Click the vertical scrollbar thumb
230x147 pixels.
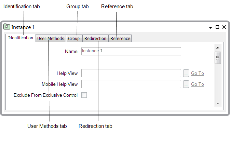point(217,57)
